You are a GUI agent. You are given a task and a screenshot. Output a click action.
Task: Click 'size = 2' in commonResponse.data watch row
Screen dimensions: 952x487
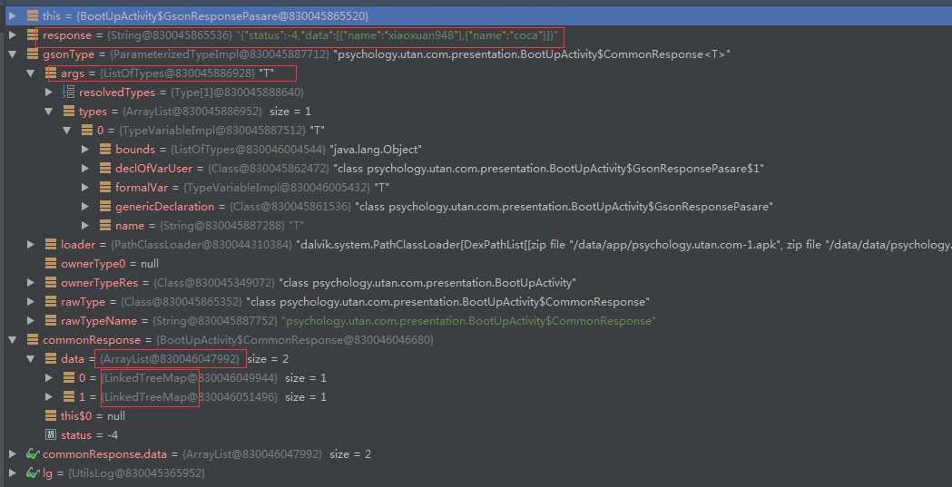click(x=349, y=454)
